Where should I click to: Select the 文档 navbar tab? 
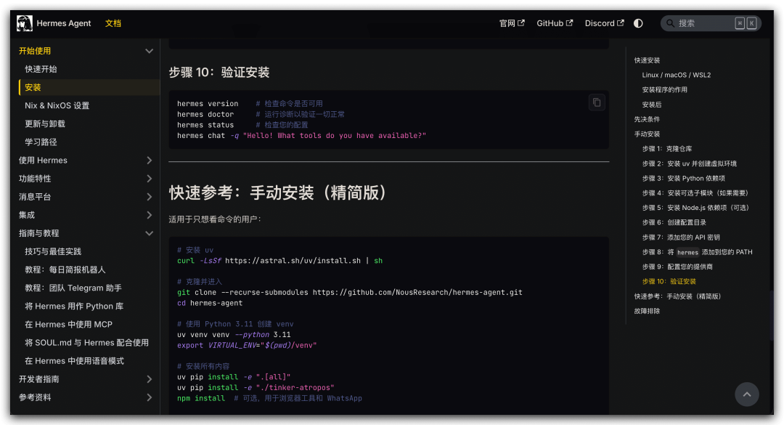point(113,23)
